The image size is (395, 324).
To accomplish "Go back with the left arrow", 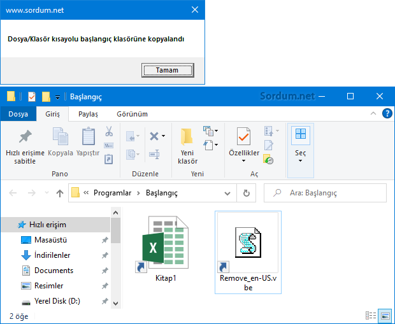I will [13, 193].
